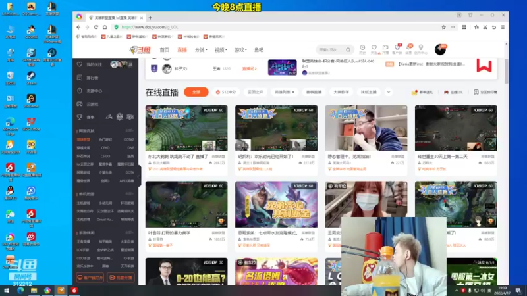Expand more filters chevron button
The width and height of the screenshot is (527, 296).
pyautogui.click(x=389, y=92)
